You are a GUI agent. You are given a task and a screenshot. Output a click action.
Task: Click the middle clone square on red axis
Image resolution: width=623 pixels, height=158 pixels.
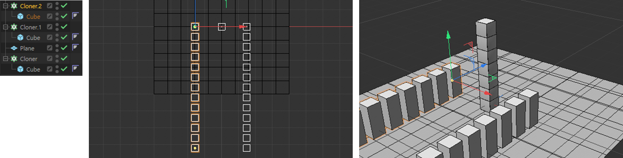(222, 27)
